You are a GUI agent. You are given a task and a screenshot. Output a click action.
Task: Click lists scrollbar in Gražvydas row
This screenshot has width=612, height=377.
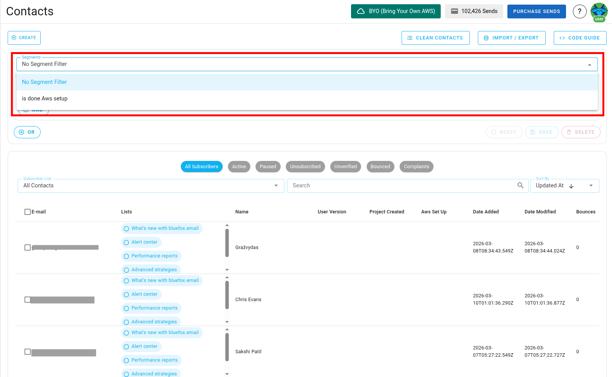[227, 243]
